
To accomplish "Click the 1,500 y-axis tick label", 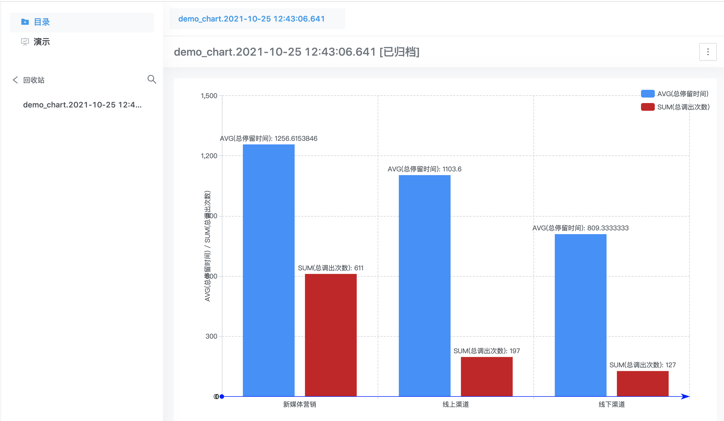I will click(209, 96).
